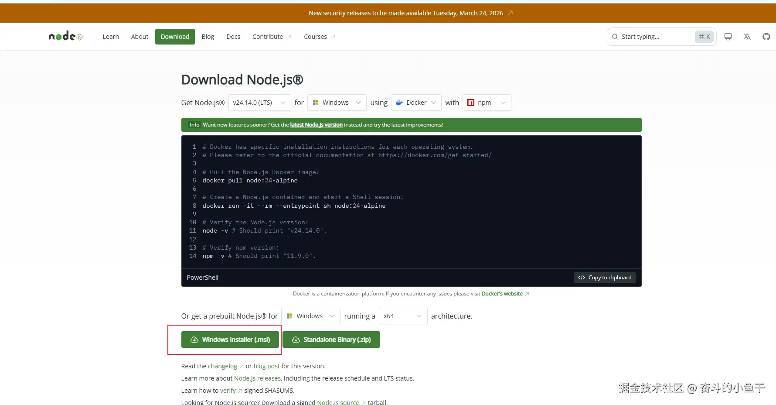Copy the code to clipboard
This screenshot has width=776, height=405.
(x=605, y=278)
